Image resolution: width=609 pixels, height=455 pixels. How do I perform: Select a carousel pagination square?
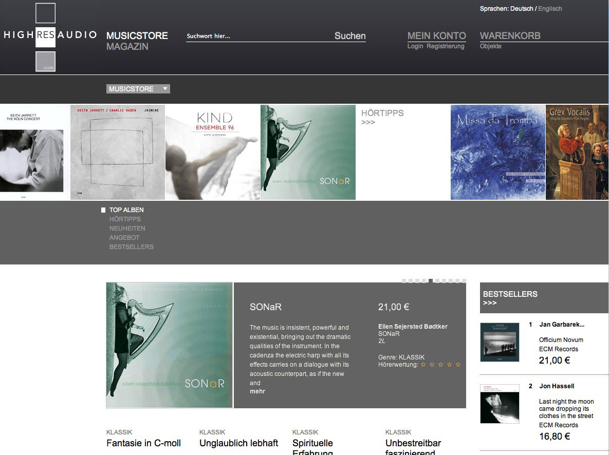(430, 280)
